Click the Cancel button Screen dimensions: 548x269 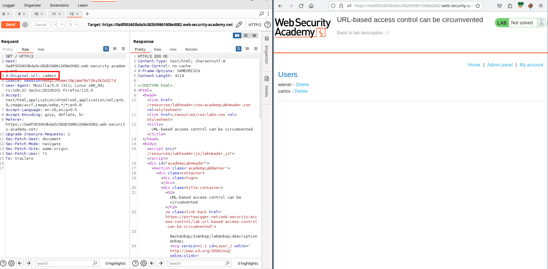(40, 25)
